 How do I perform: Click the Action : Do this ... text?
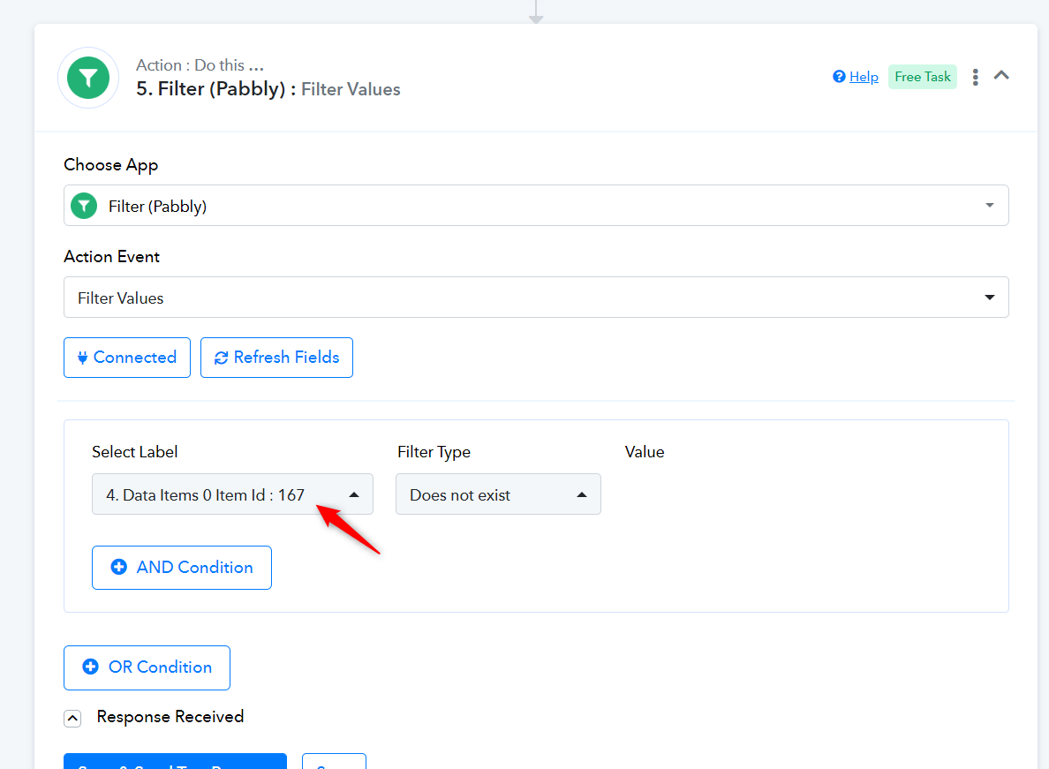click(200, 64)
